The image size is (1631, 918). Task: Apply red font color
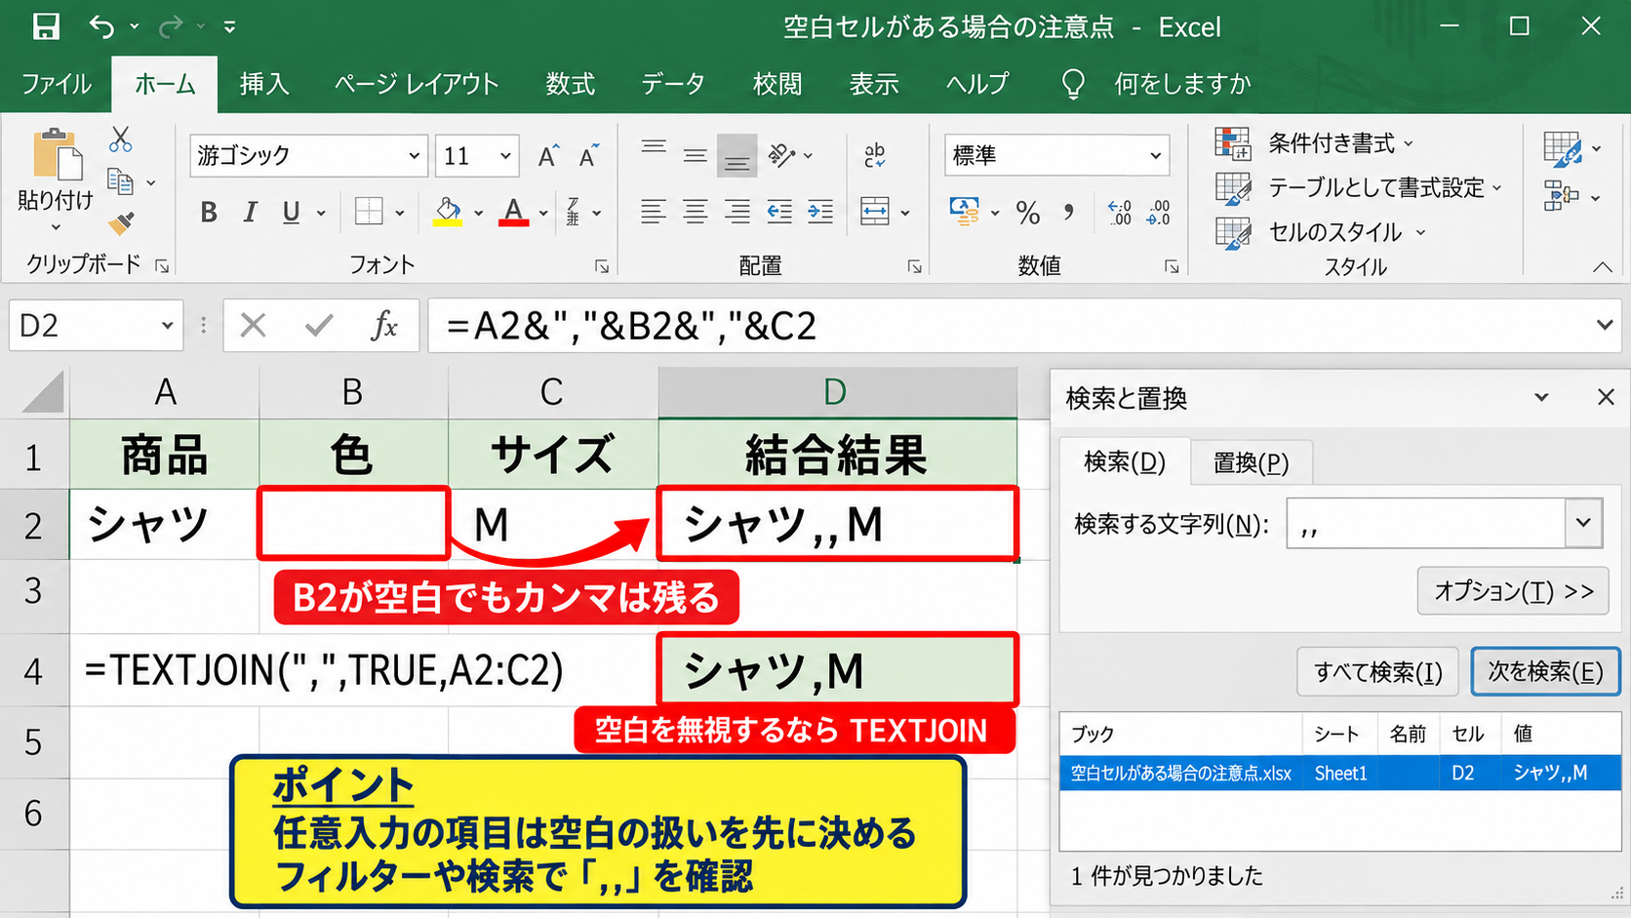click(514, 212)
